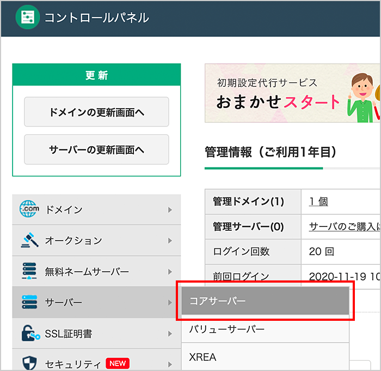The width and height of the screenshot is (381, 371).
Task: Click the 管理情報（ご利用1年目） heading
Action: tap(271, 152)
